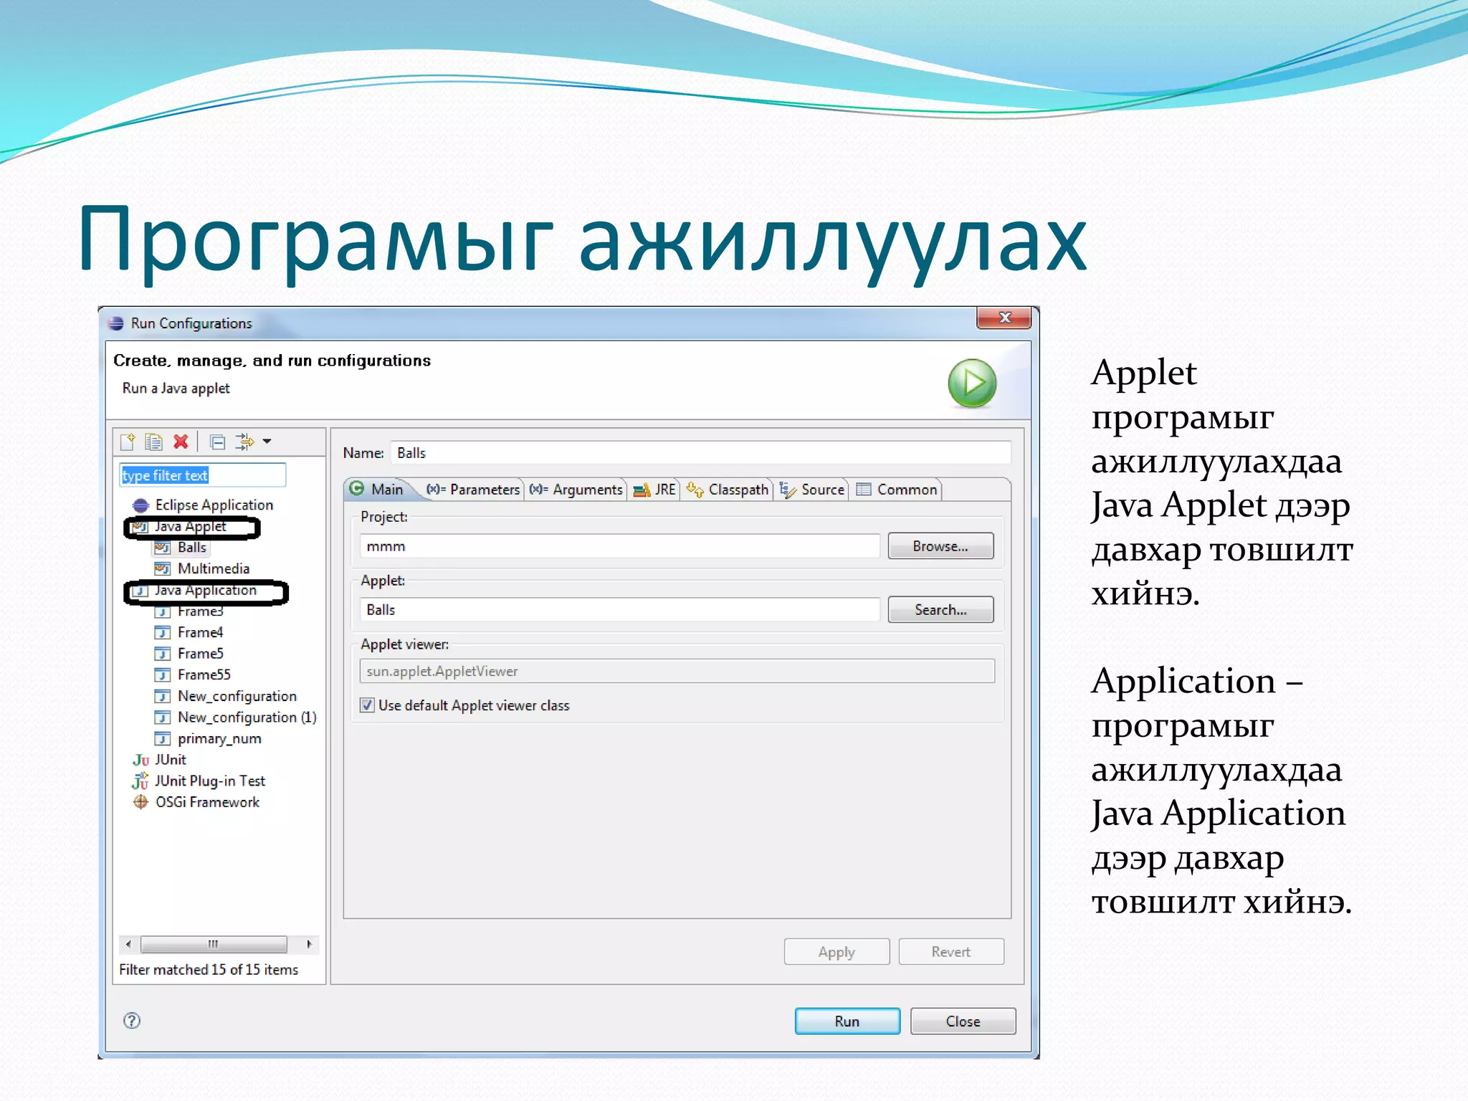Delete selected configuration with red X
This screenshot has height=1101, width=1468.
(181, 442)
